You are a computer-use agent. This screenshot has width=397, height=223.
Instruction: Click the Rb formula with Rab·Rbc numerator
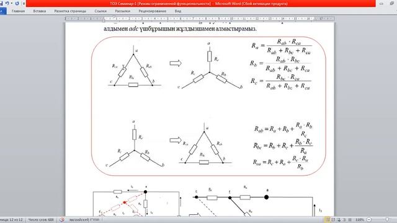[280, 64]
